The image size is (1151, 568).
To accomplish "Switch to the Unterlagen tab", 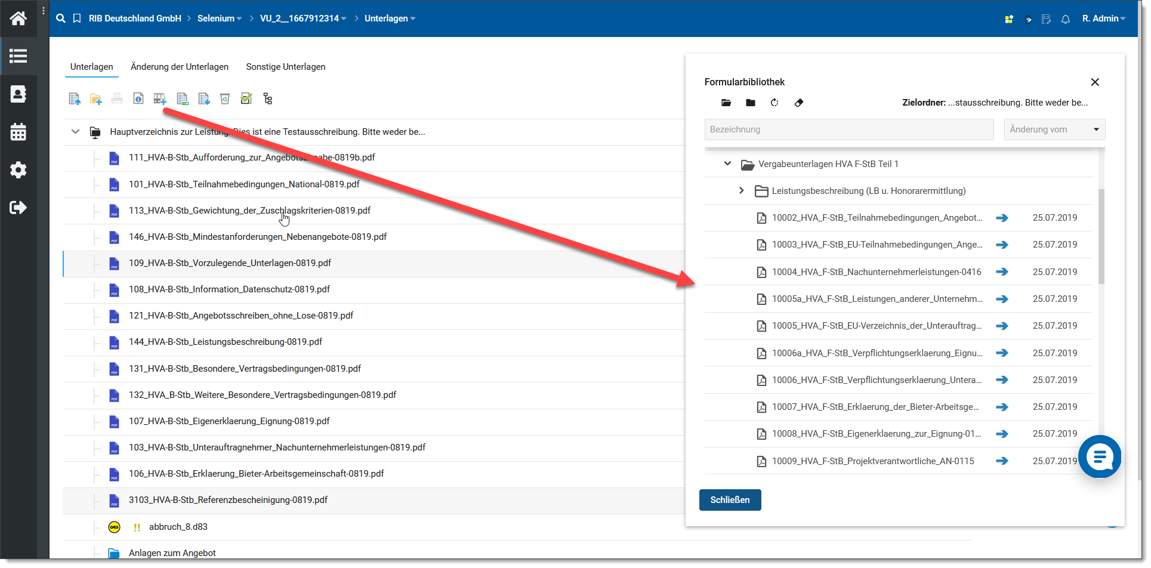I will point(92,67).
